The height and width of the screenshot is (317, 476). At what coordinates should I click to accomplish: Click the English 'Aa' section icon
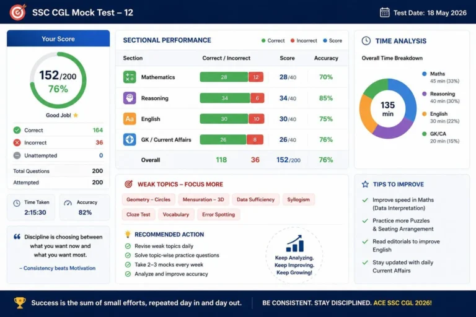[x=130, y=119]
